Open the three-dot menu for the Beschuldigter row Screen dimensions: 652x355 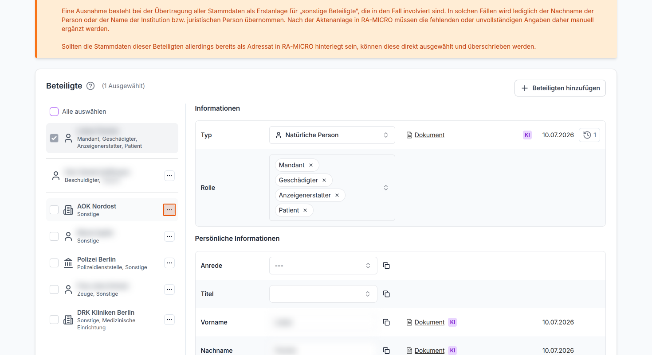[x=169, y=176]
